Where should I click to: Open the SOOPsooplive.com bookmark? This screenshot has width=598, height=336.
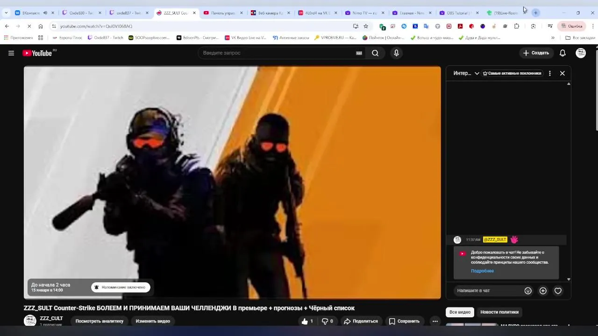[x=149, y=38]
